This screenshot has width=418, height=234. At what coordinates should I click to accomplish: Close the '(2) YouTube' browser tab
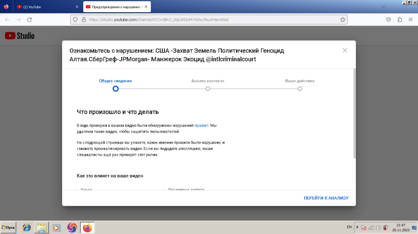(77, 7)
